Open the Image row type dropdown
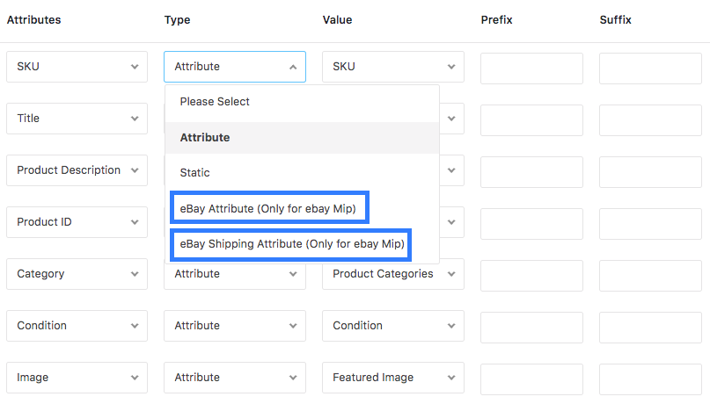 pyautogui.click(x=235, y=378)
